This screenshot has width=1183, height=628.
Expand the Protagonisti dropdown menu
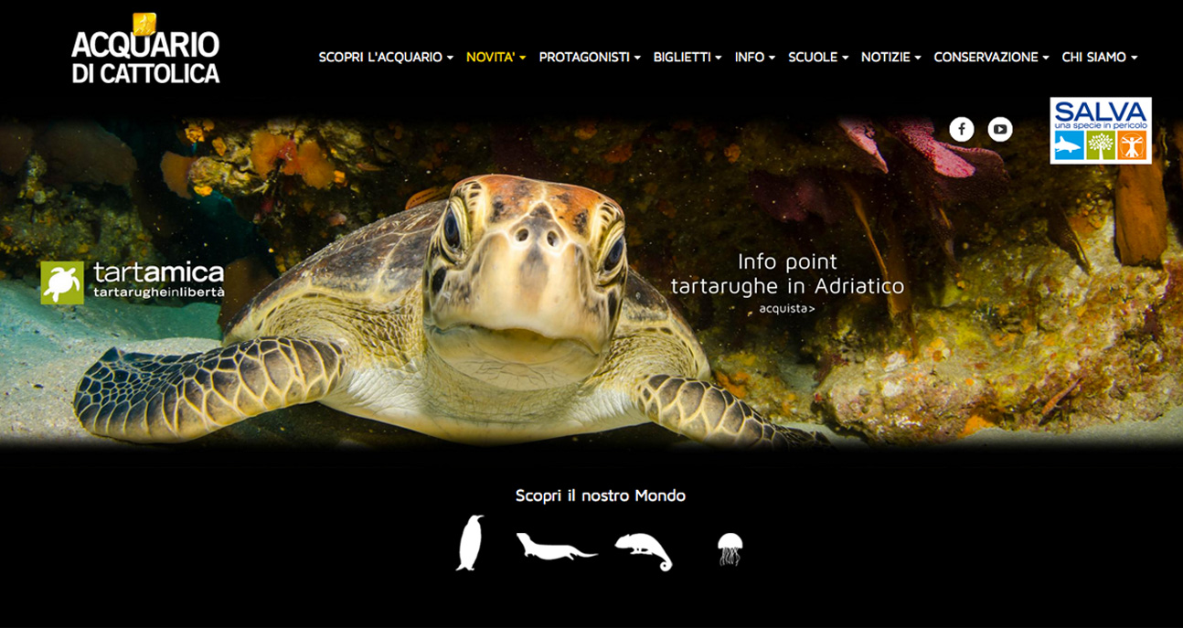click(590, 57)
